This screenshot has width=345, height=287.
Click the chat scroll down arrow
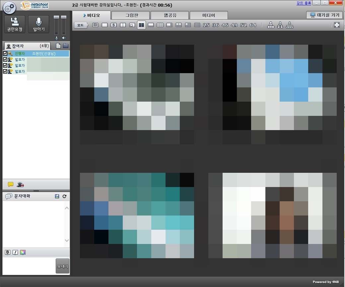point(67,240)
